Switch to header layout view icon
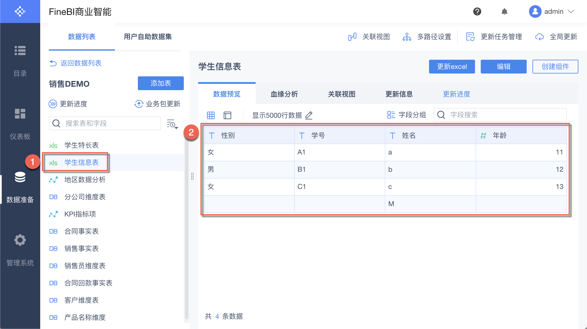This screenshot has height=329, width=587. [x=227, y=115]
